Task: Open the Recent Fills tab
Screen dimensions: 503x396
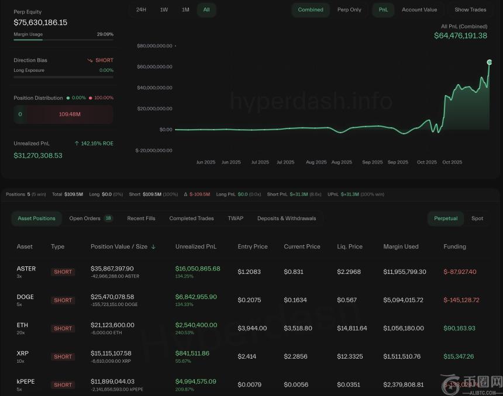Action: pyautogui.click(x=141, y=218)
